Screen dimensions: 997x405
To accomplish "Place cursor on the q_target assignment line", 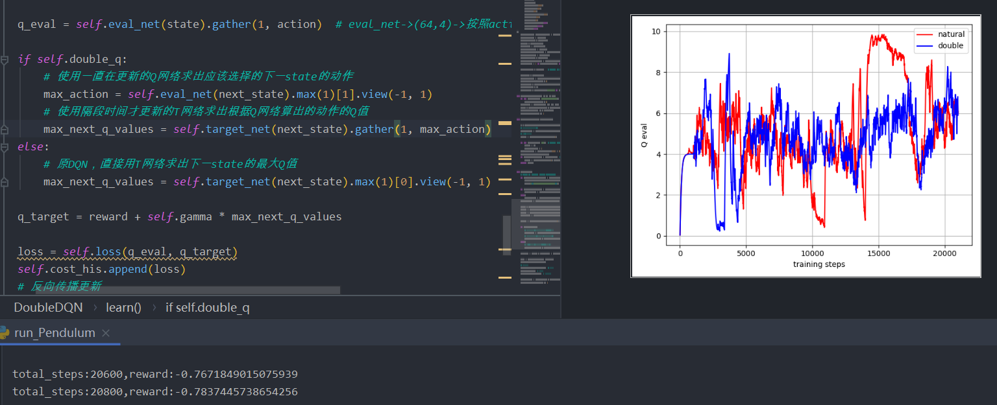I will coord(179,216).
